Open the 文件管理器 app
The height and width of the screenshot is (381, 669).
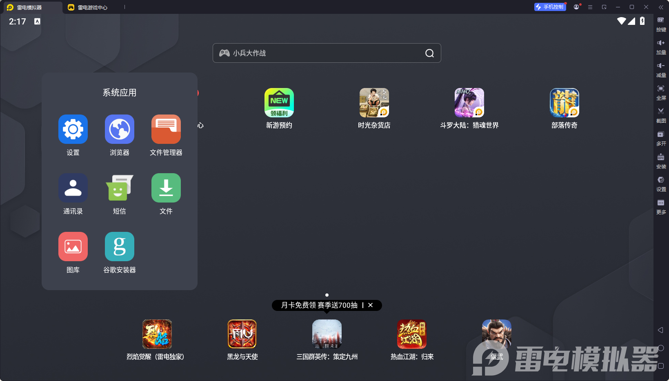tap(166, 129)
